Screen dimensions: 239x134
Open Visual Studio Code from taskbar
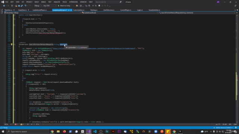(95, 131)
